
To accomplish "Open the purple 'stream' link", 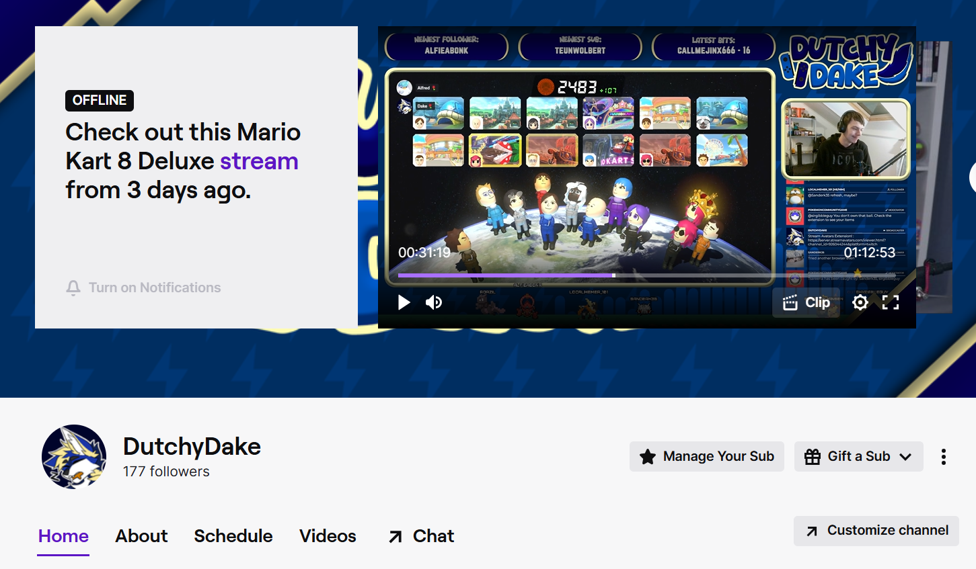I will pos(259,161).
